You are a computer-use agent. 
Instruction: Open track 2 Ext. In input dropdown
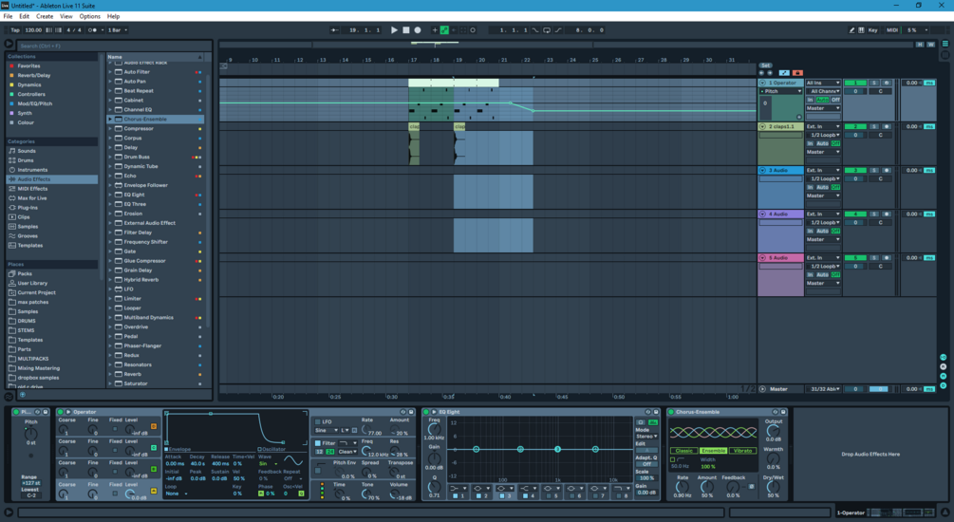pyautogui.click(x=823, y=126)
